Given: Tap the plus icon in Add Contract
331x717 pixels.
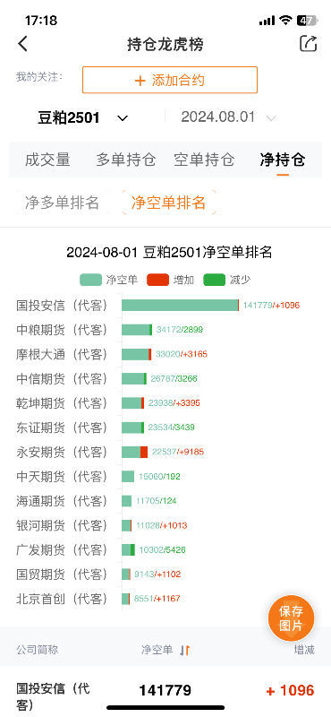Looking at the screenshot, I should [140, 81].
